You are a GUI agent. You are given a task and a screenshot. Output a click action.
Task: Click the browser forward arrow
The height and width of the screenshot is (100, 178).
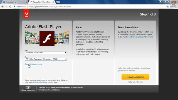[6, 7]
